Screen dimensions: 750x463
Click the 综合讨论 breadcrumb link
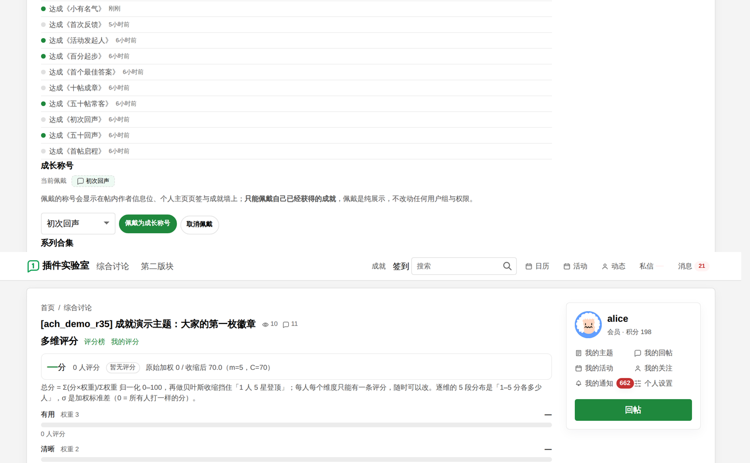click(78, 308)
